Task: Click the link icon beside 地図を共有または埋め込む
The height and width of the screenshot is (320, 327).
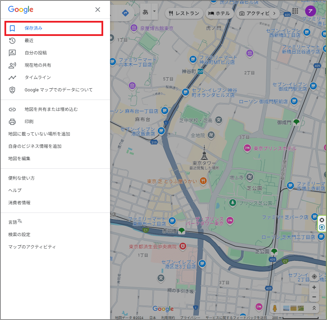Action: (x=12, y=110)
